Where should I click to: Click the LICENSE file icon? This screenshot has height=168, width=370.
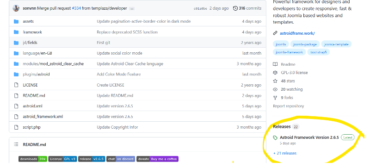pyautogui.click(x=16, y=85)
